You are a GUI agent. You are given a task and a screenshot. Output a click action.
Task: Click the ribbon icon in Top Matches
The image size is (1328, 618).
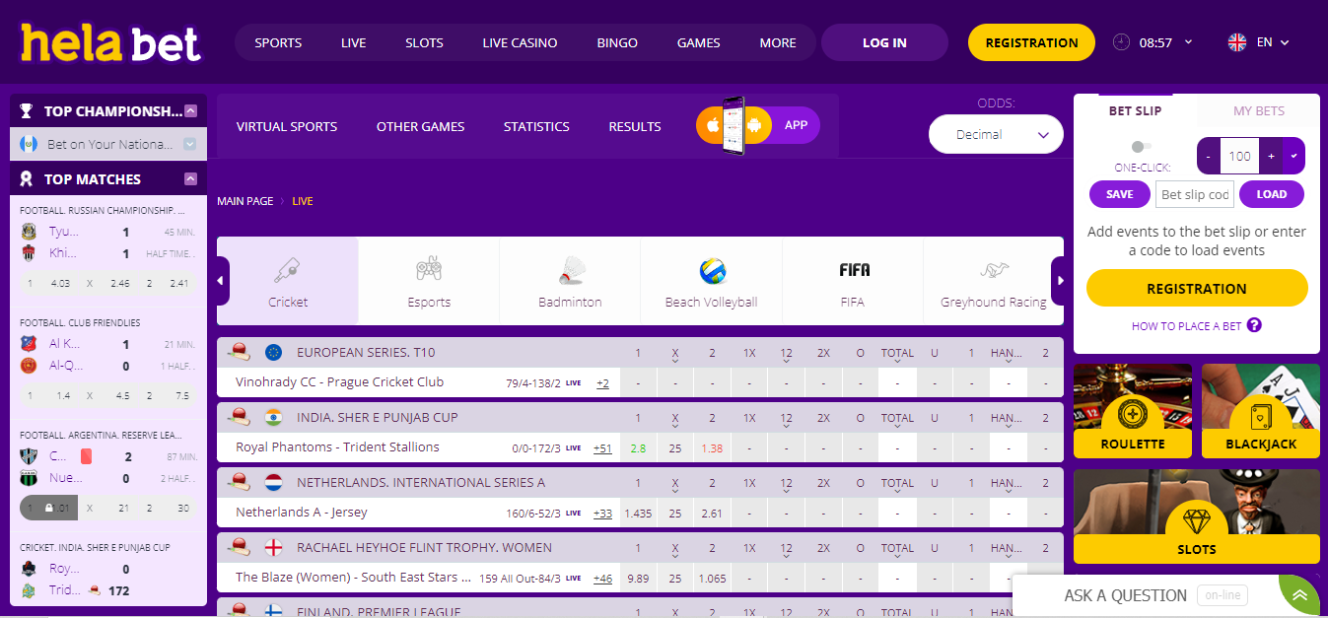pyautogui.click(x=27, y=178)
